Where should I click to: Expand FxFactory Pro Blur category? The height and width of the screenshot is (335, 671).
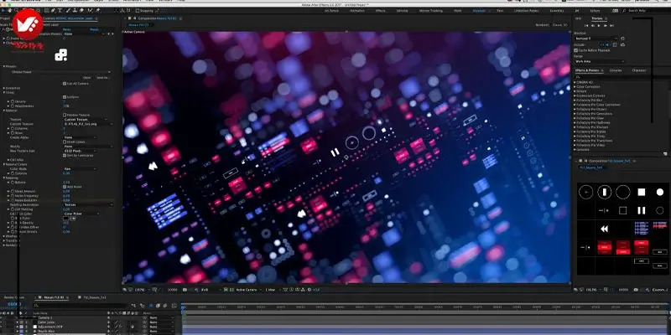(575, 100)
